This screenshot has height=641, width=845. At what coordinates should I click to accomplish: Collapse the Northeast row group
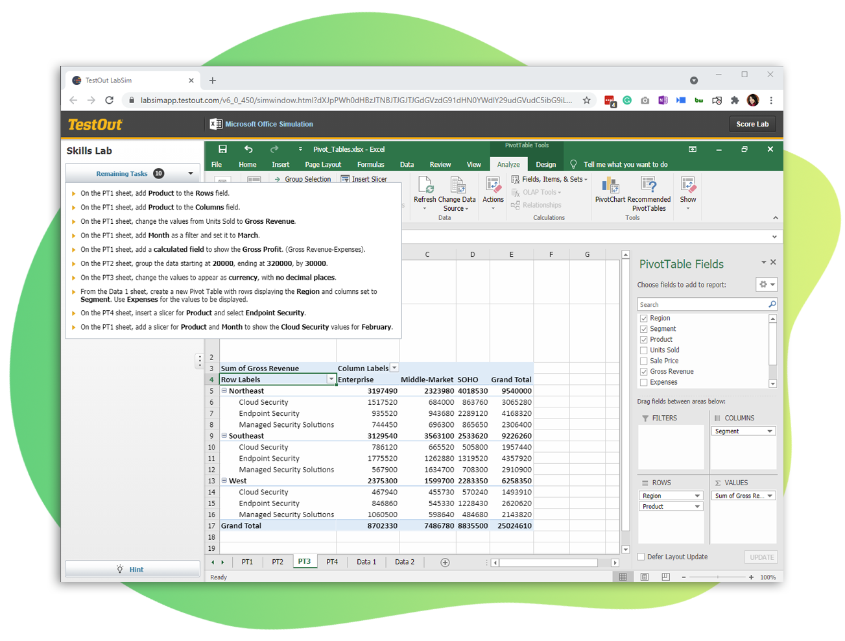pos(224,391)
